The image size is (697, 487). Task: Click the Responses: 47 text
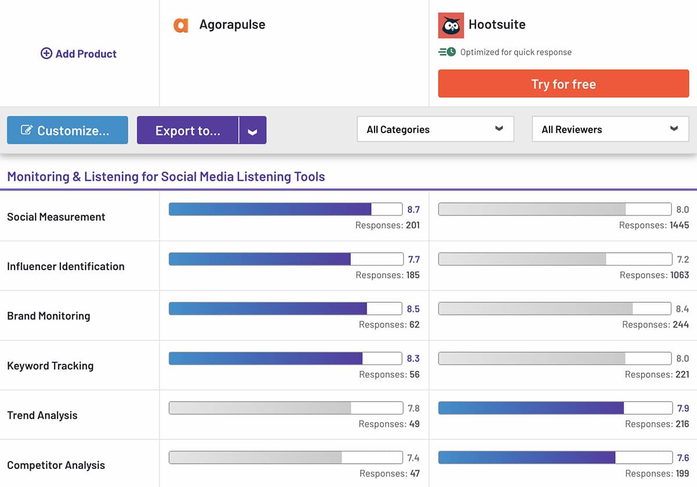coord(389,474)
